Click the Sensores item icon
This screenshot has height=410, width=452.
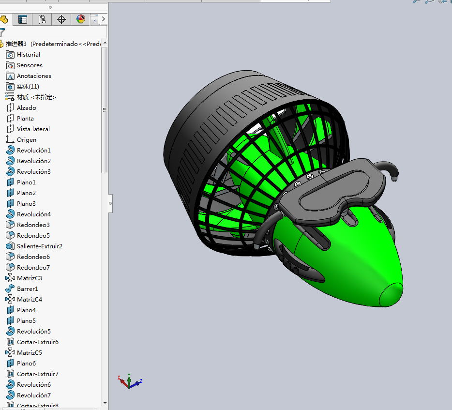(x=10, y=65)
